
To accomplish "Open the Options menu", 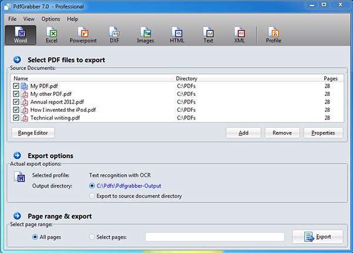I will click(51, 19).
